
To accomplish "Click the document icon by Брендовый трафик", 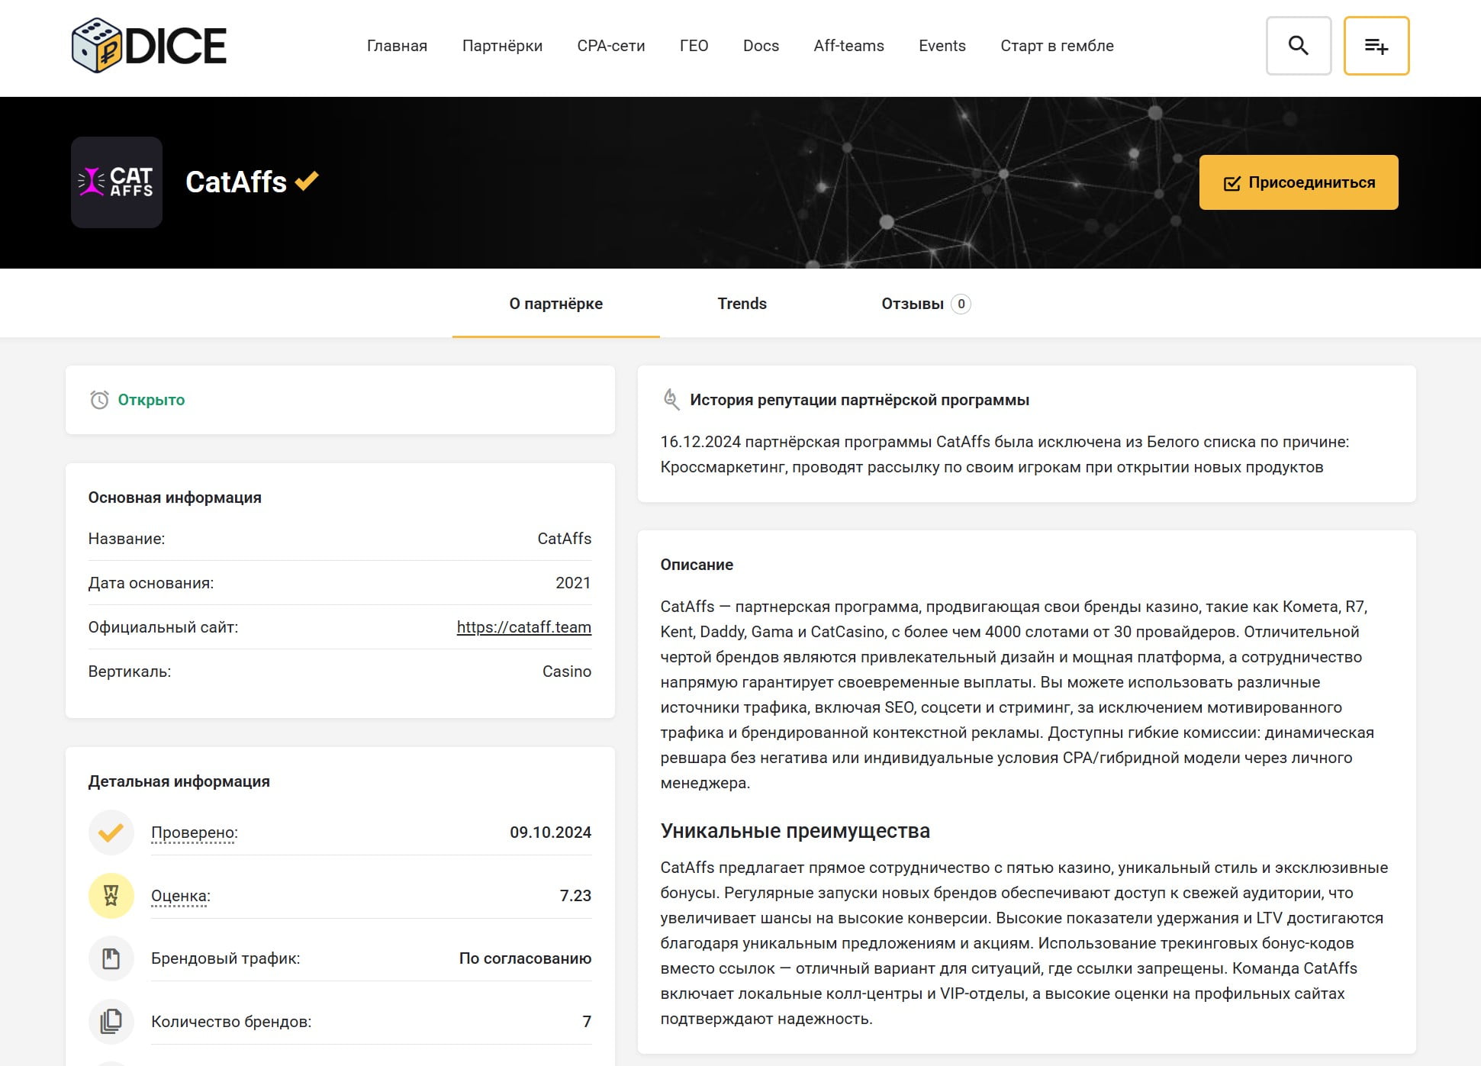I will point(111,959).
